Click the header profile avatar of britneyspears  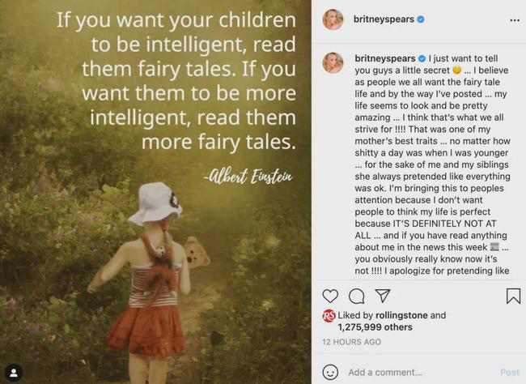tap(333, 19)
